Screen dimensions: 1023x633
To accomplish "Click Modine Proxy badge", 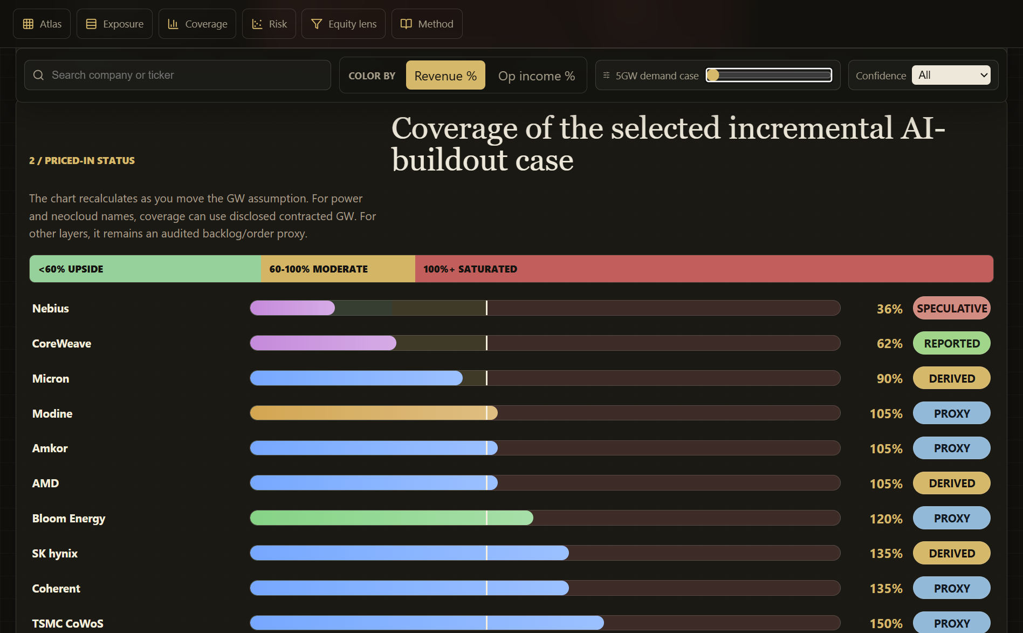I will pyautogui.click(x=952, y=413).
